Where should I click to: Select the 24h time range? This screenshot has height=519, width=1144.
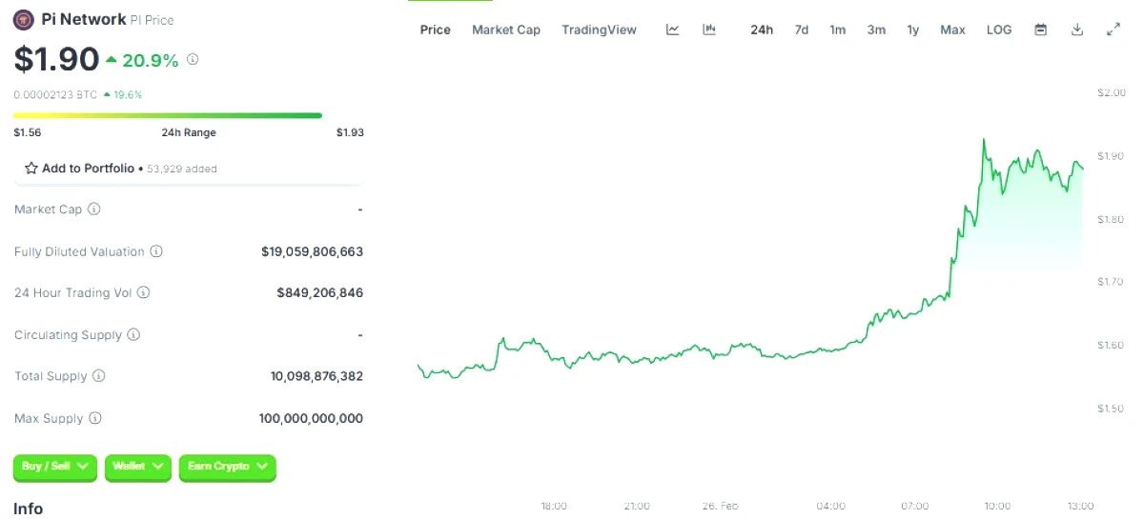762,30
